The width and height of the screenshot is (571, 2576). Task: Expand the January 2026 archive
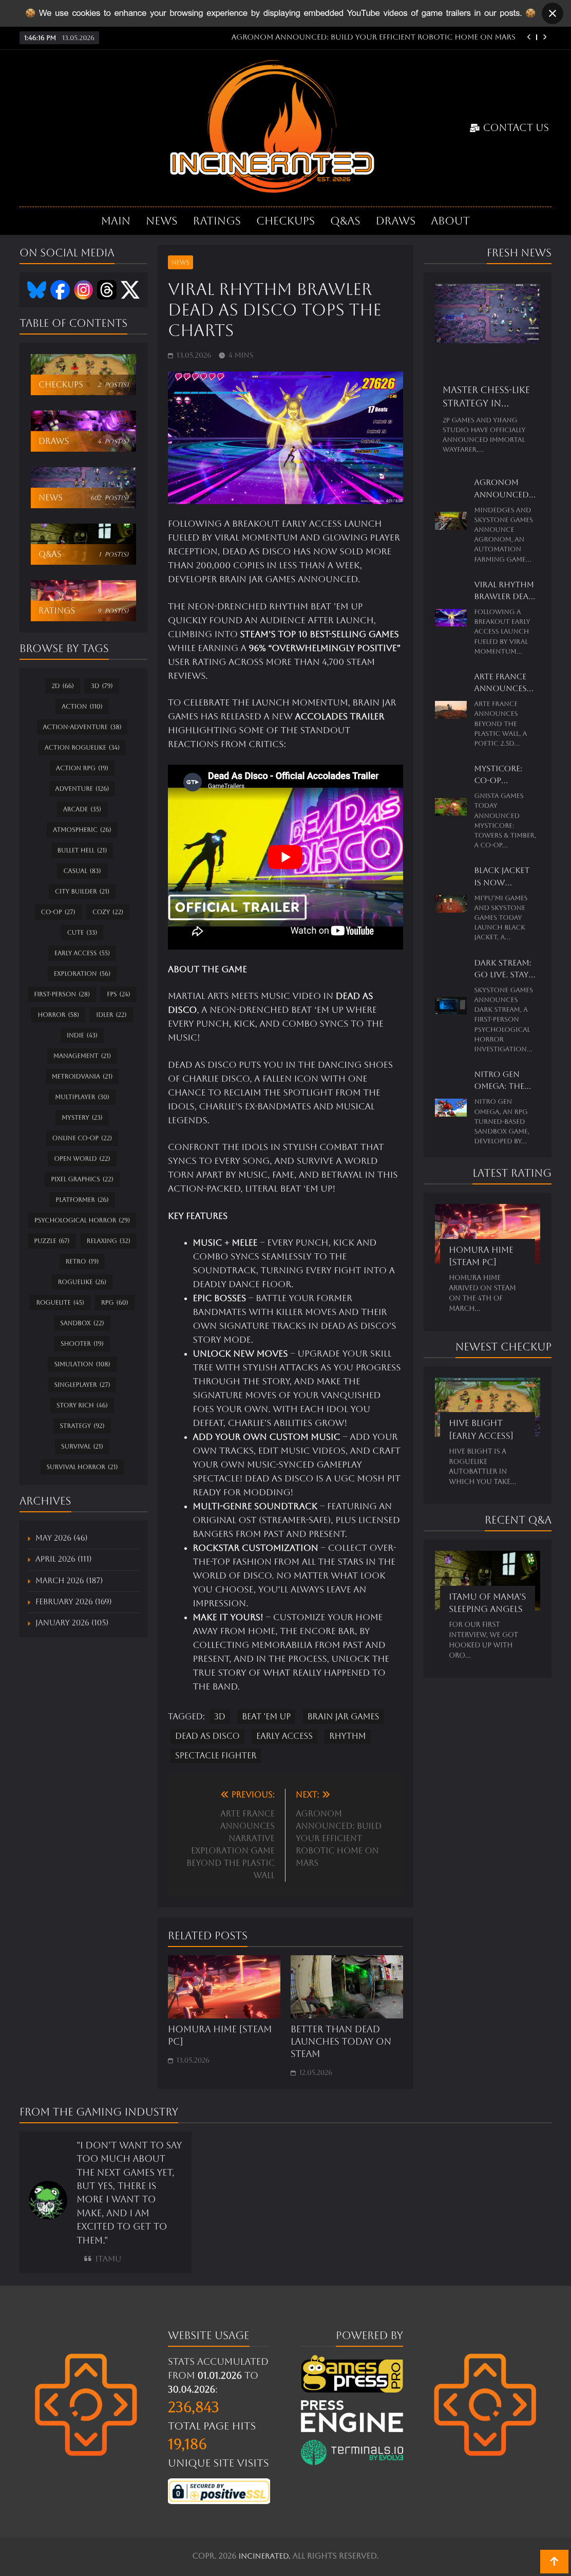click(x=72, y=1623)
